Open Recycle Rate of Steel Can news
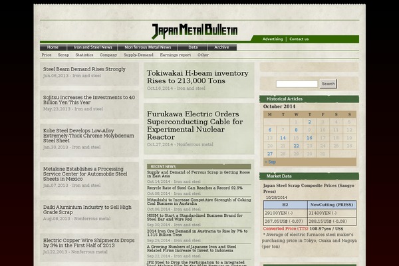 pyautogui.click(x=195, y=188)
